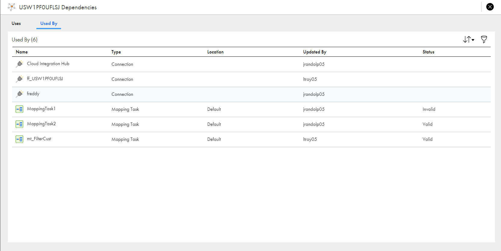The width and height of the screenshot is (501, 251).
Task: Select the Used By tab
Action: [49, 23]
